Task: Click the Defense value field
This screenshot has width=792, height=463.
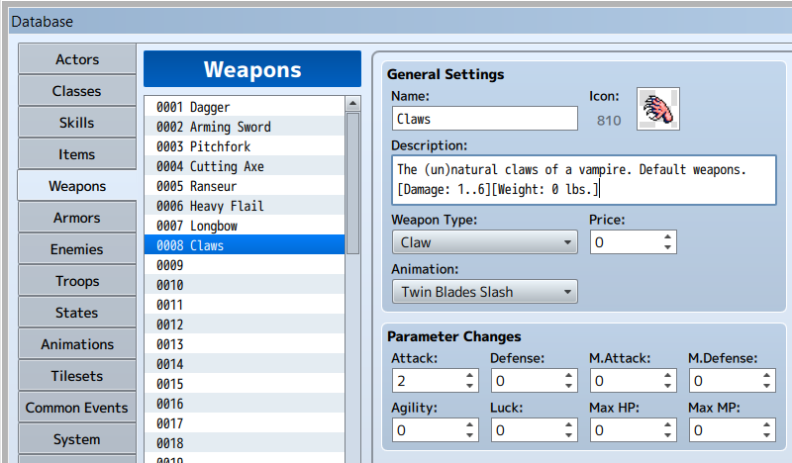Action: [527, 381]
